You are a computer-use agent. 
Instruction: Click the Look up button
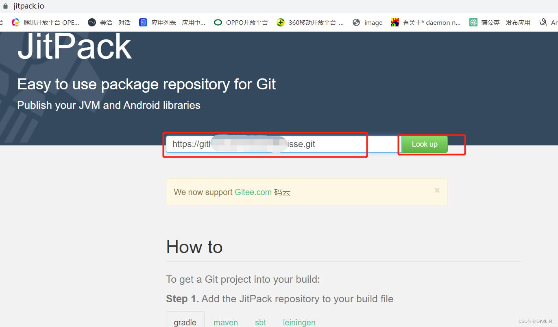(425, 144)
